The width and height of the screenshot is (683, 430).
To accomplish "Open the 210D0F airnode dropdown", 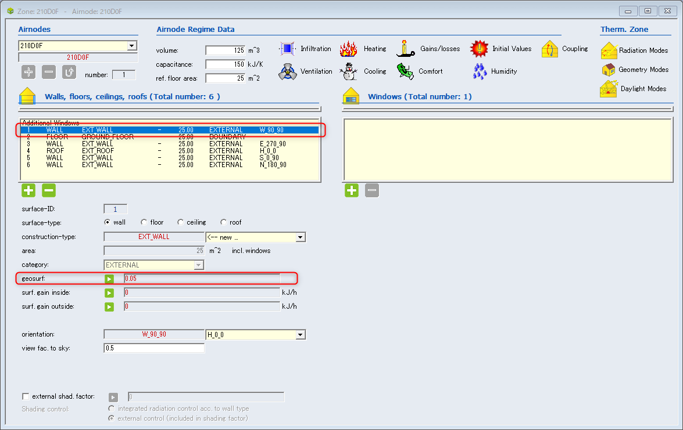I will pyautogui.click(x=131, y=46).
